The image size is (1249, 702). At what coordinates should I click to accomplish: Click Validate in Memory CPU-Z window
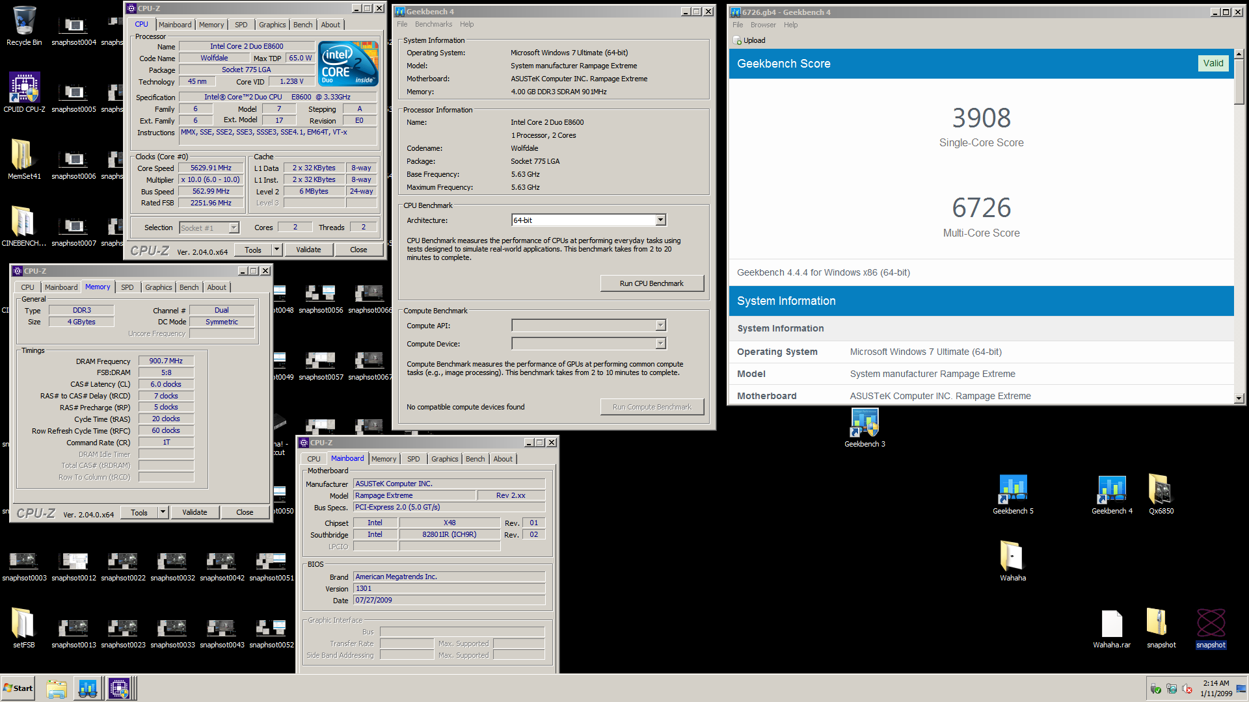pos(195,512)
